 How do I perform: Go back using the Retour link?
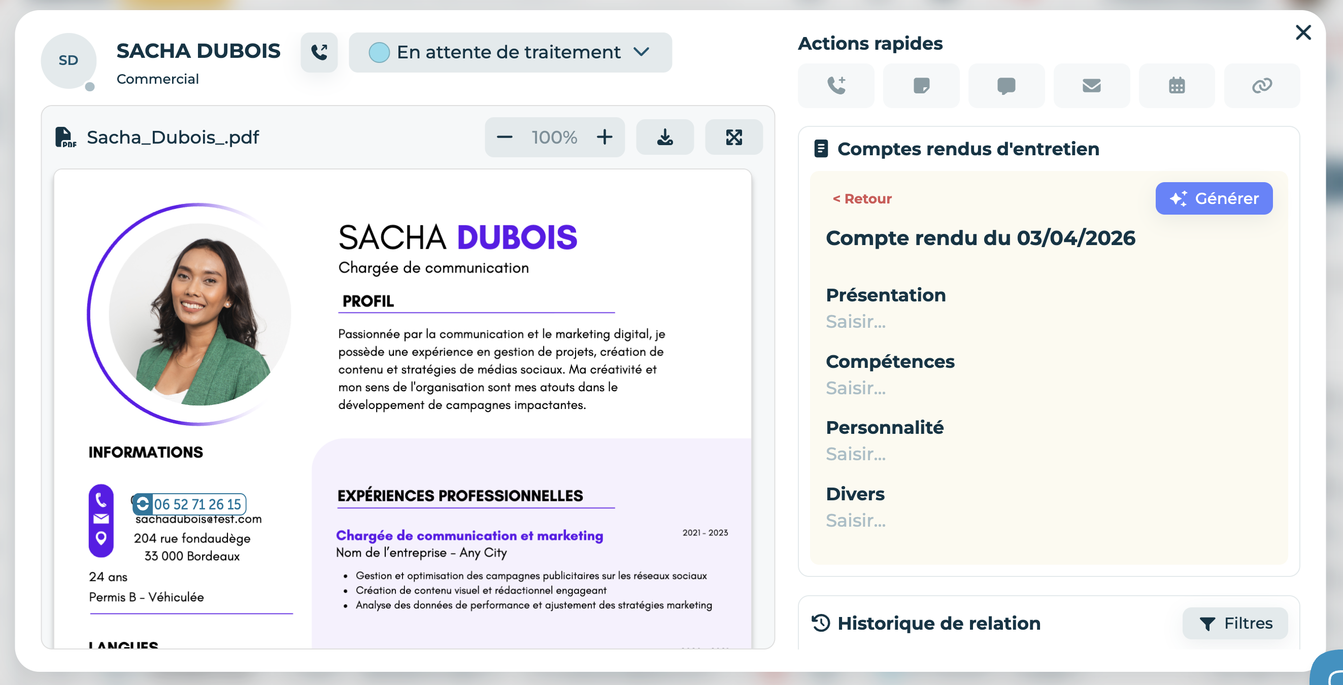pyautogui.click(x=862, y=198)
